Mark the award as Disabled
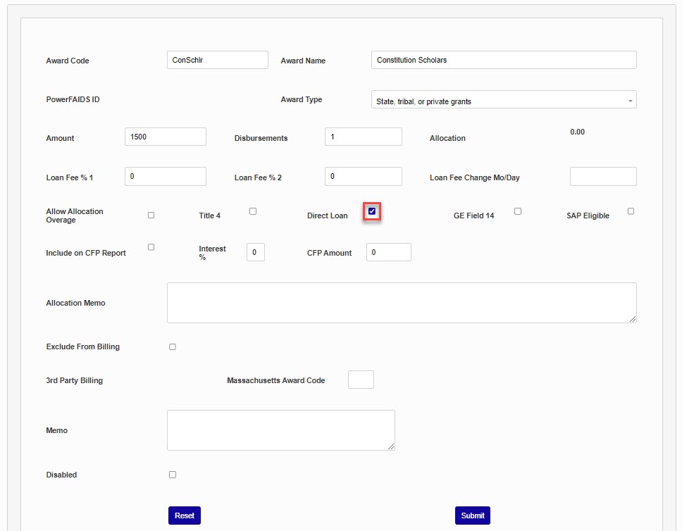Viewport: 682px width, 531px height. tap(173, 475)
